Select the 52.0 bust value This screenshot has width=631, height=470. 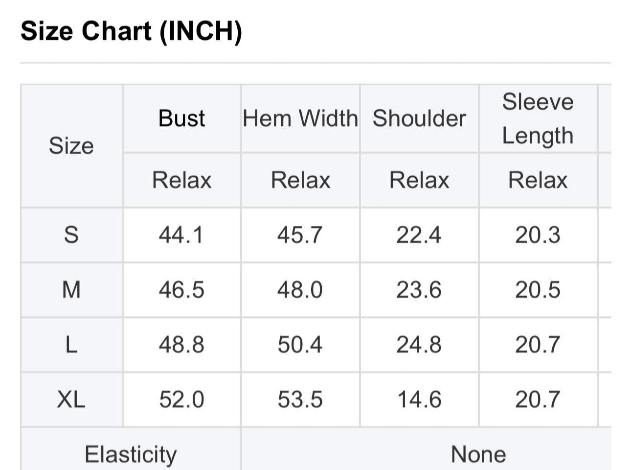tap(181, 399)
